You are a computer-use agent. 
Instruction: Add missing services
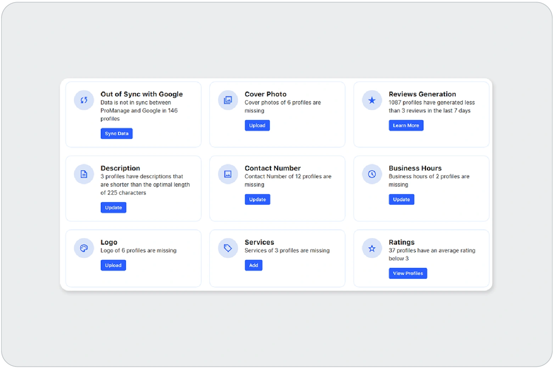(x=253, y=265)
